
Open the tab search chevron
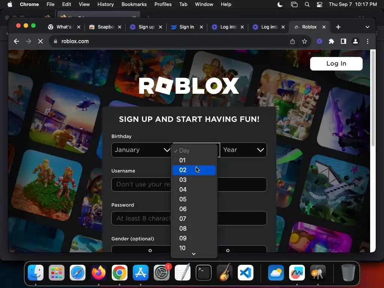(x=367, y=27)
